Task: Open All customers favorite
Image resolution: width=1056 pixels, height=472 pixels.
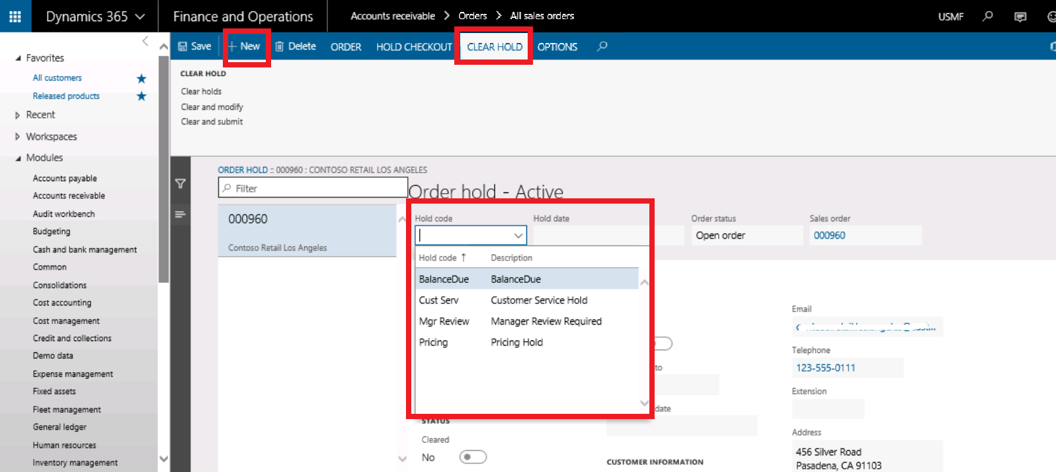Action: pos(58,78)
